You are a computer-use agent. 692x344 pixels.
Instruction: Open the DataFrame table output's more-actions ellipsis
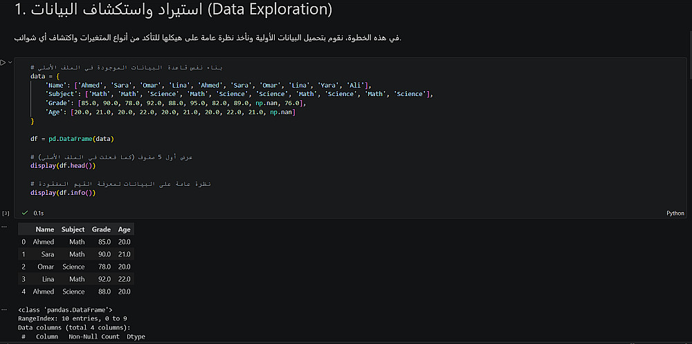click(x=3, y=226)
